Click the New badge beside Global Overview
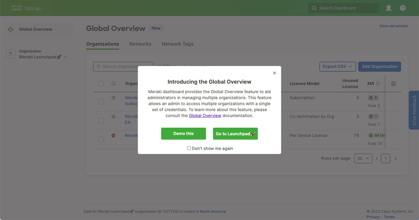Image resolution: width=419 pixels, height=220 pixels. (x=156, y=28)
